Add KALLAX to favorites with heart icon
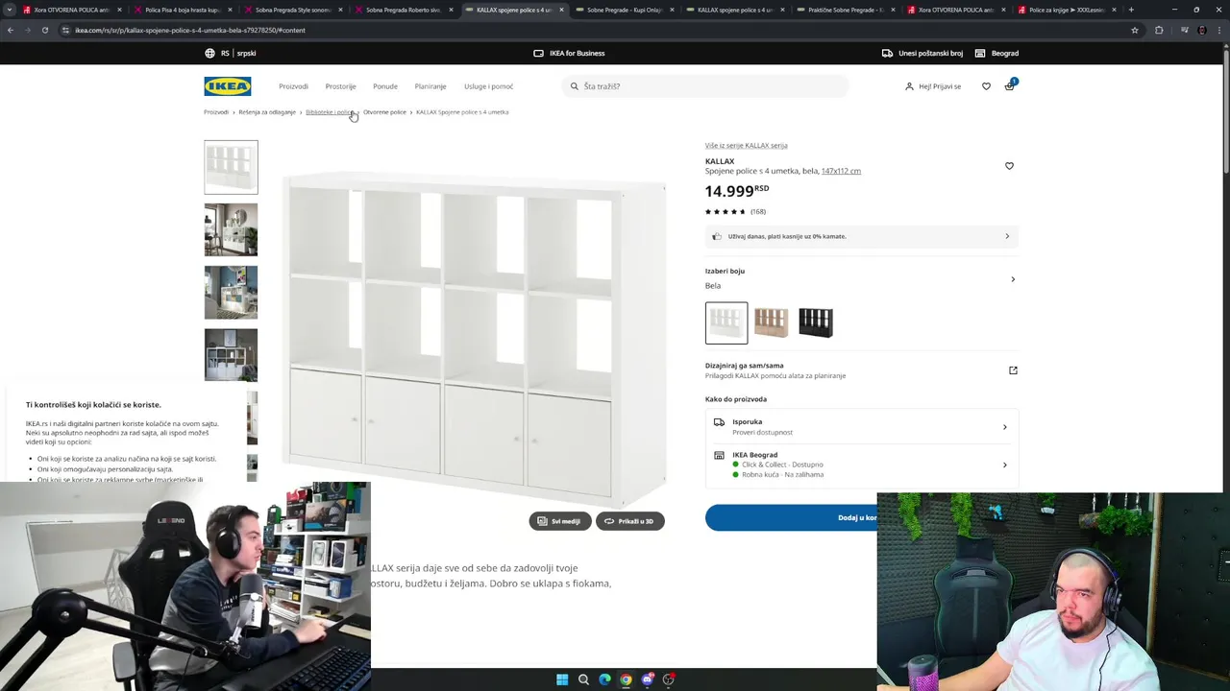The image size is (1230, 691). [x=1009, y=166]
